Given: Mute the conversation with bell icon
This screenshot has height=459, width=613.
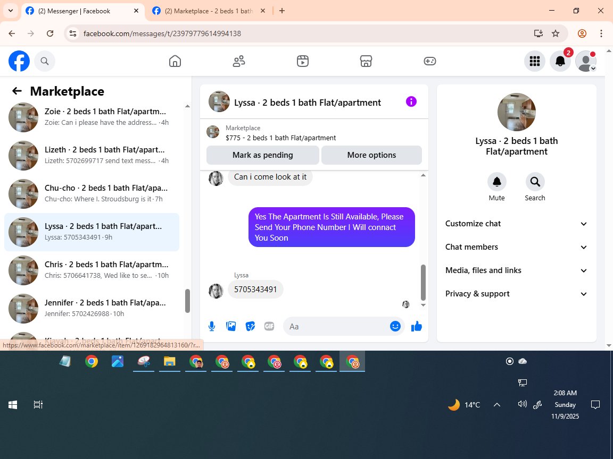Looking at the screenshot, I should point(497,182).
